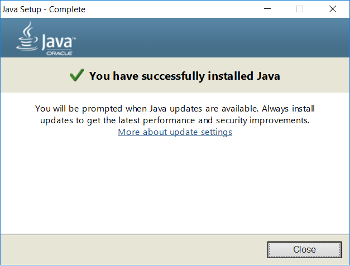Click the Close button to finish setup
The height and width of the screenshot is (266, 350).
coord(304,249)
